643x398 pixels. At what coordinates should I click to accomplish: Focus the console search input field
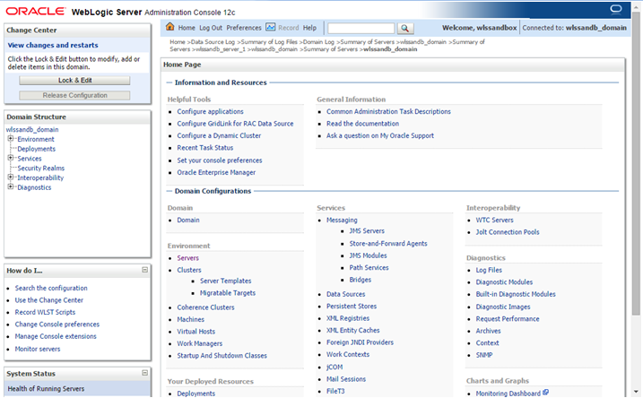(x=361, y=28)
